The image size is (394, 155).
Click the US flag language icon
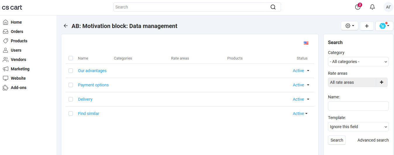point(306,43)
